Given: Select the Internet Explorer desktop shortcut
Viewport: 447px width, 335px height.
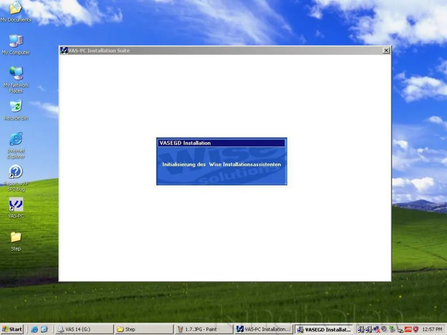Looking at the screenshot, I should click(x=16, y=145).
